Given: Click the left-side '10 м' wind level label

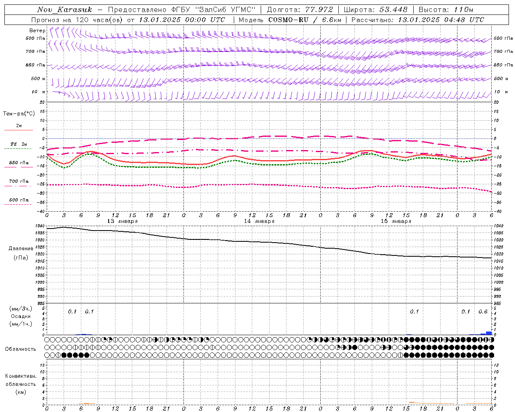Looking at the screenshot, I should coord(39,92).
